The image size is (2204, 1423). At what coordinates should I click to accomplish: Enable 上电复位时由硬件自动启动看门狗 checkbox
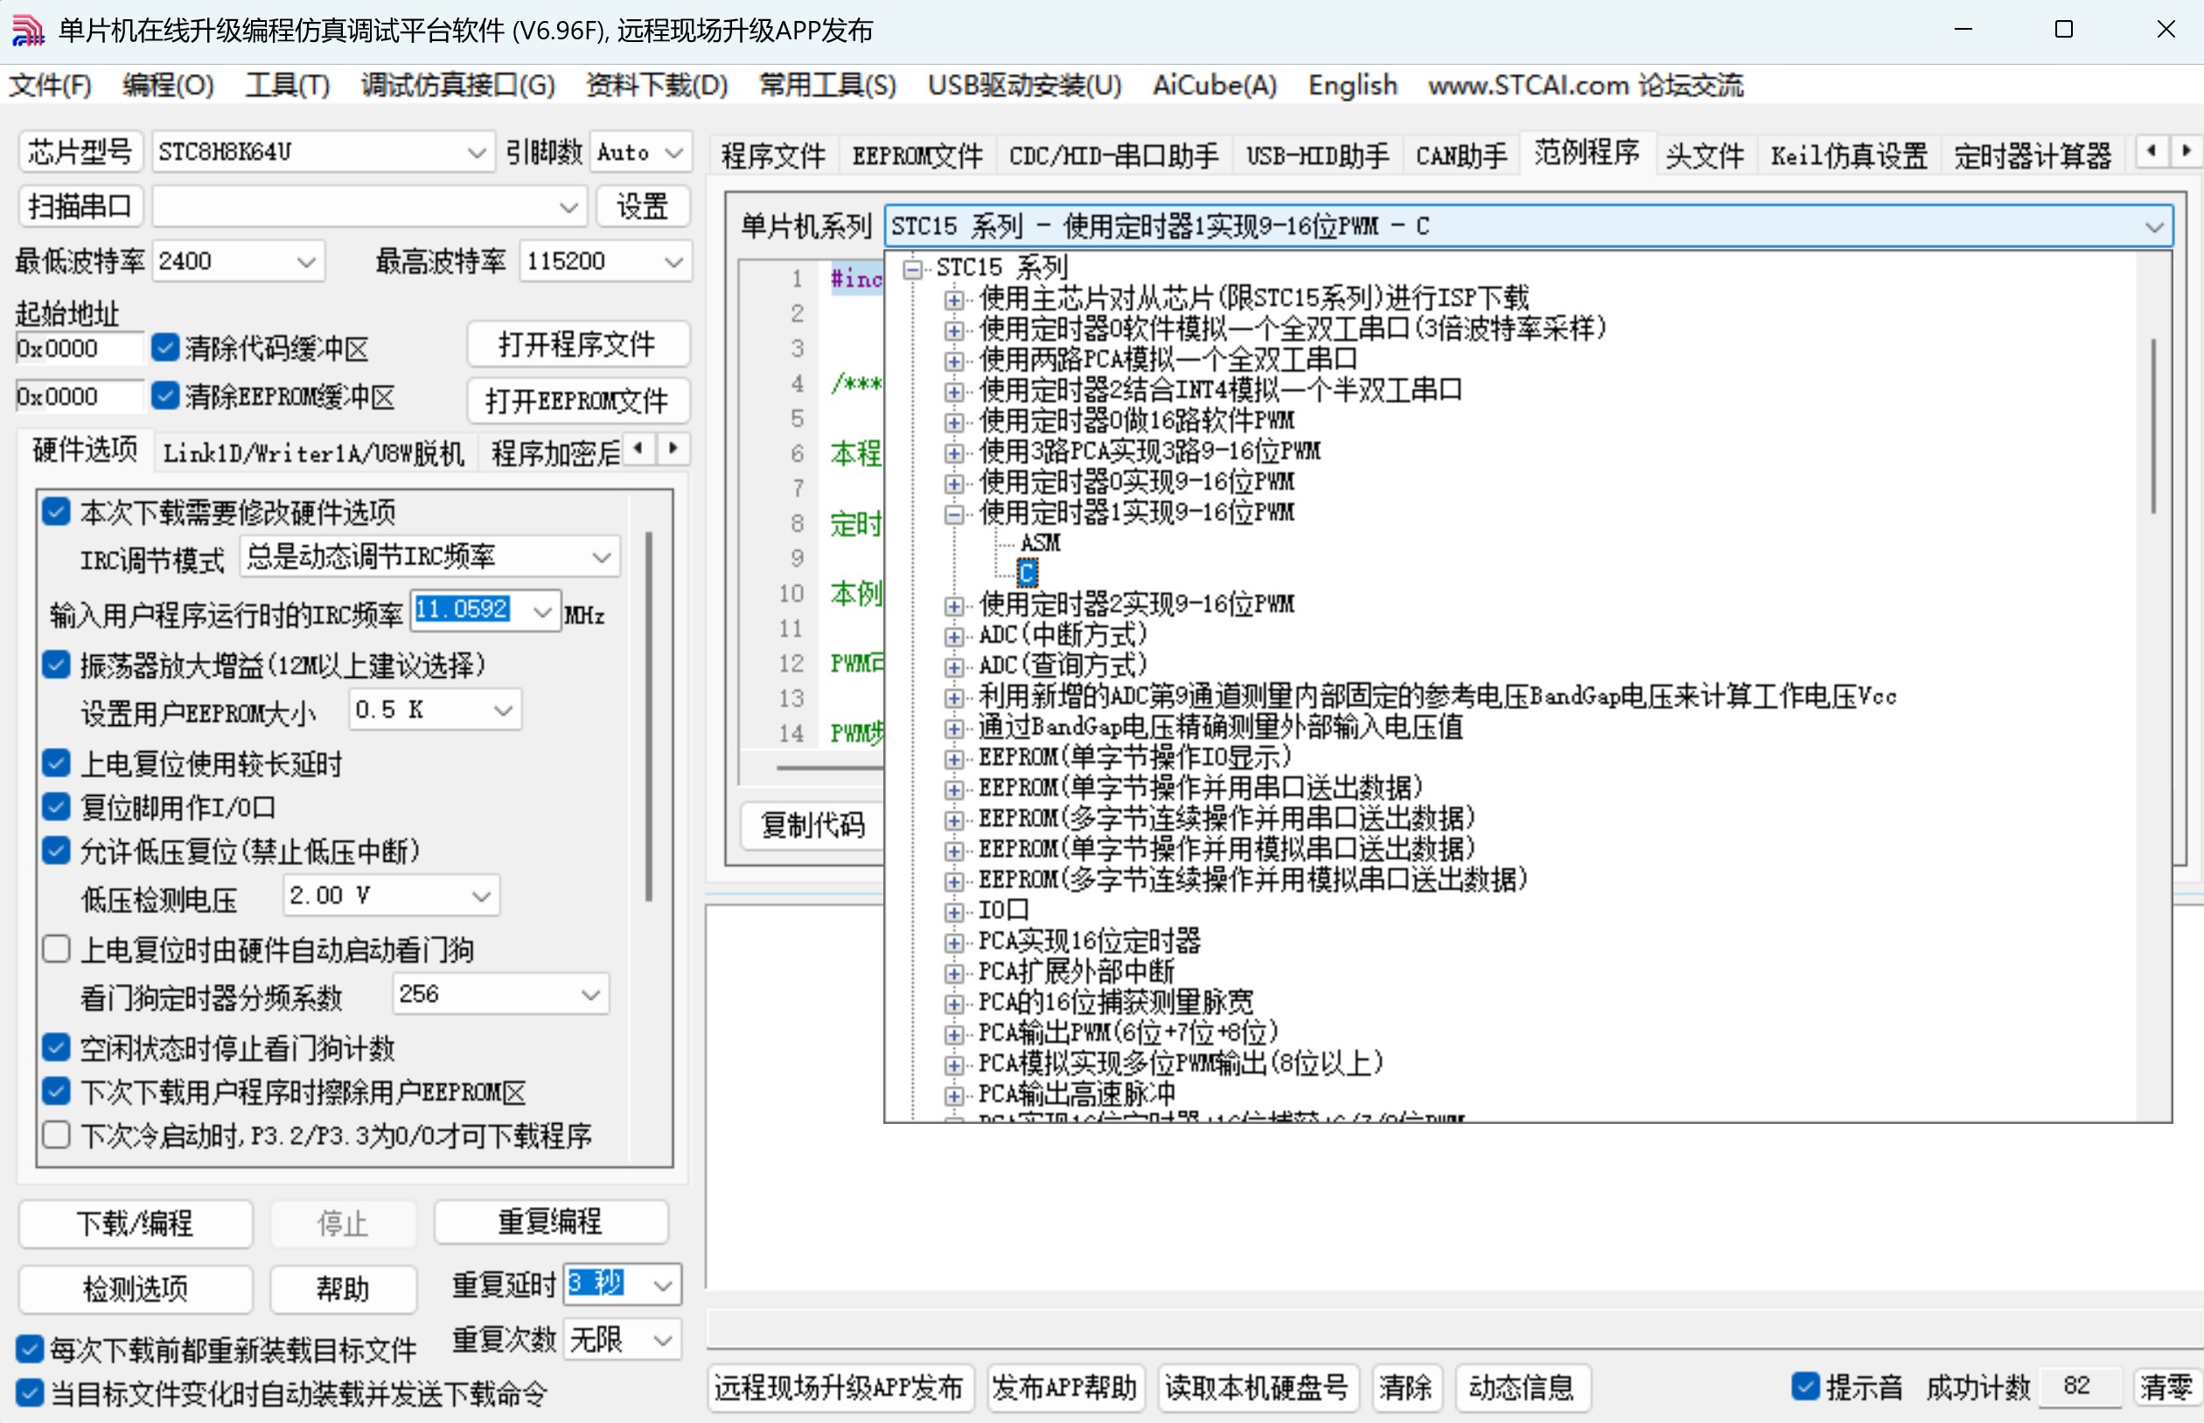coord(56,948)
